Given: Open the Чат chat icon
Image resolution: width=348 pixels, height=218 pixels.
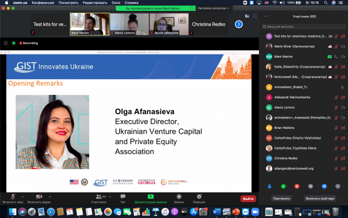Looking at the screenshot, I should [x=123, y=196].
